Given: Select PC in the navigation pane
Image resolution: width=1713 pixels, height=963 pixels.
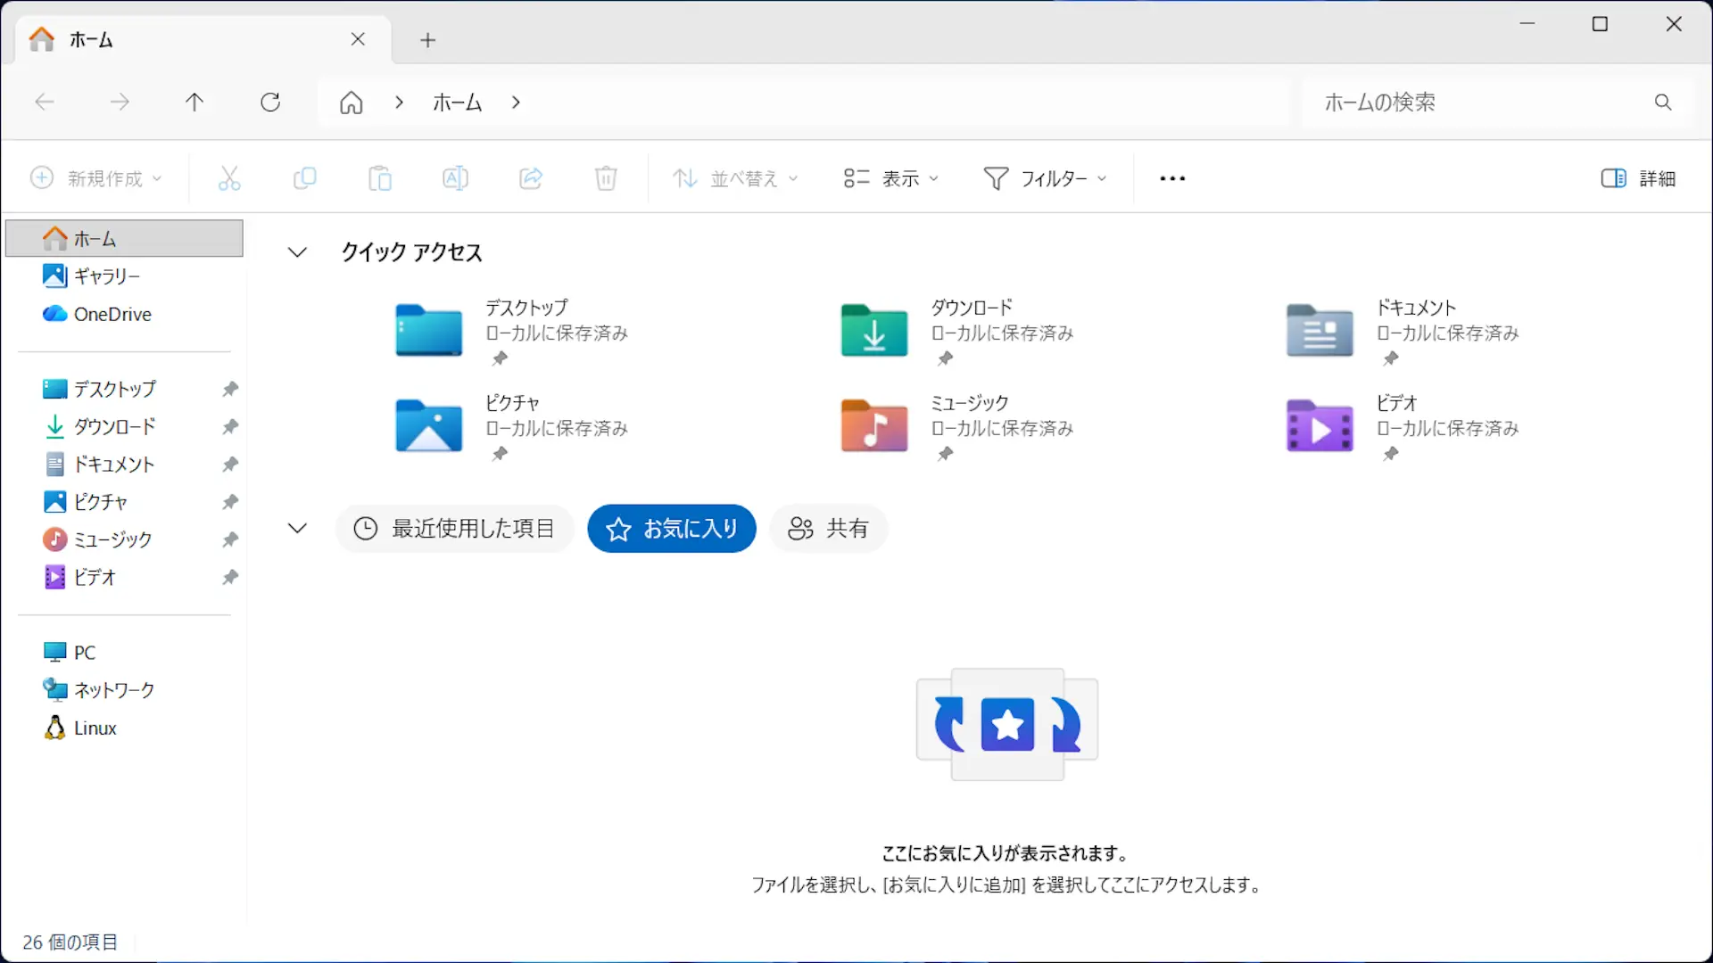Looking at the screenshot, I should (x=124, y=653).
